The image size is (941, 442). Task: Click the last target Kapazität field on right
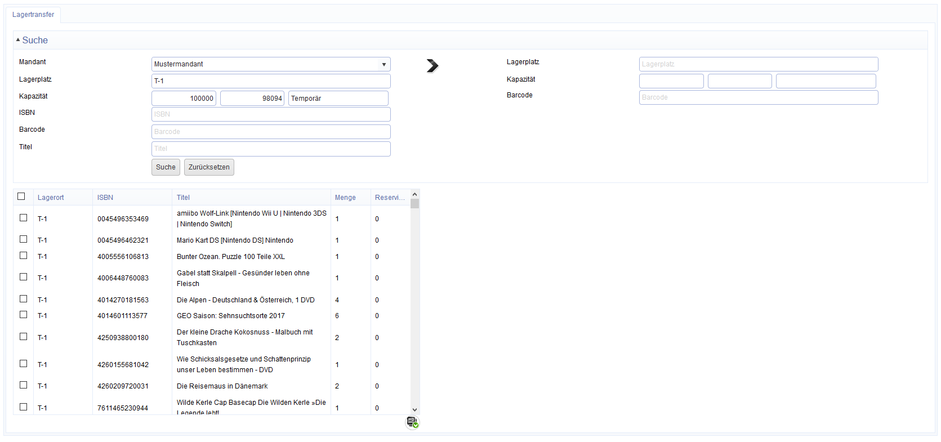[826, 81]
